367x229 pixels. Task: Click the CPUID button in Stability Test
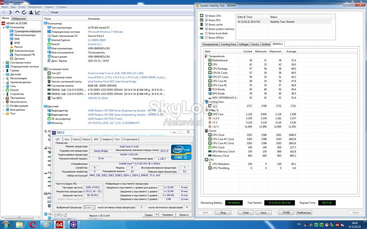coord(286,213)
